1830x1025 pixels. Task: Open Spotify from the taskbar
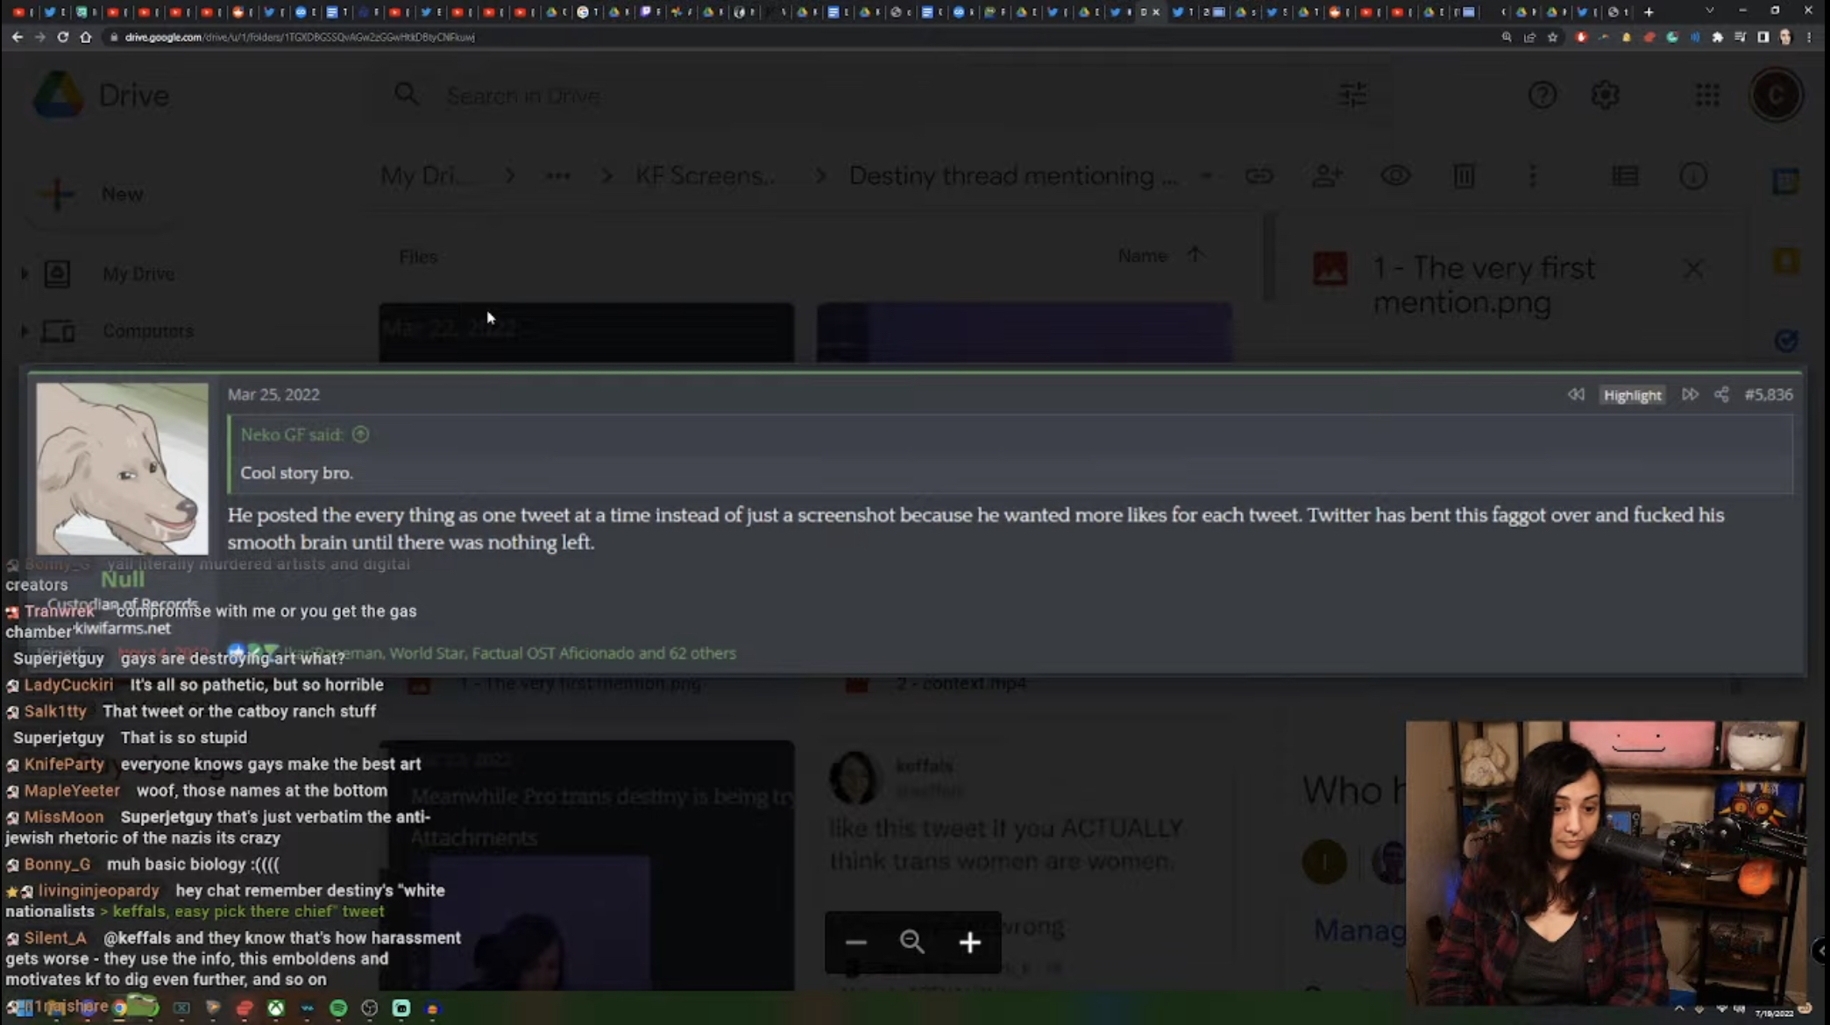coord(338,1008)
